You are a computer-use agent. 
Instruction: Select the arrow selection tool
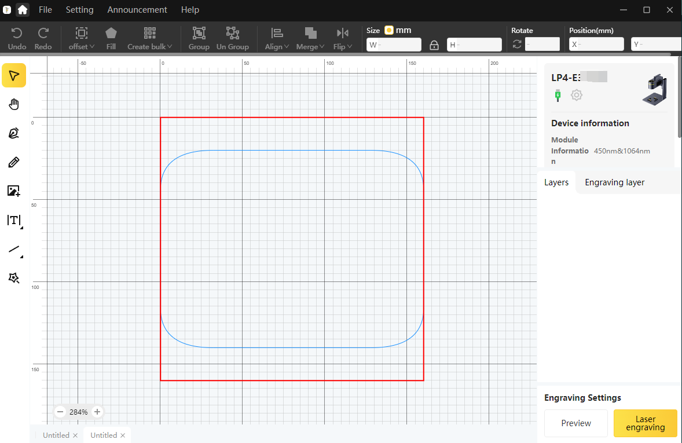(14, 75)
